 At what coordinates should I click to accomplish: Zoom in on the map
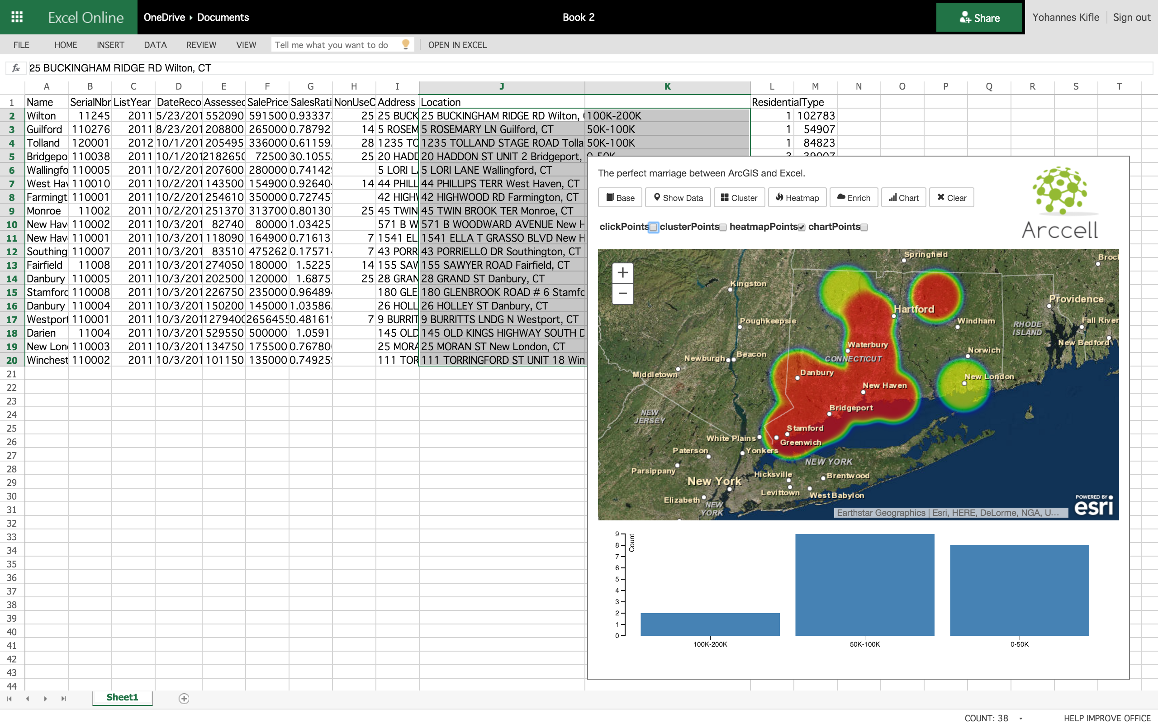point(622,273)
